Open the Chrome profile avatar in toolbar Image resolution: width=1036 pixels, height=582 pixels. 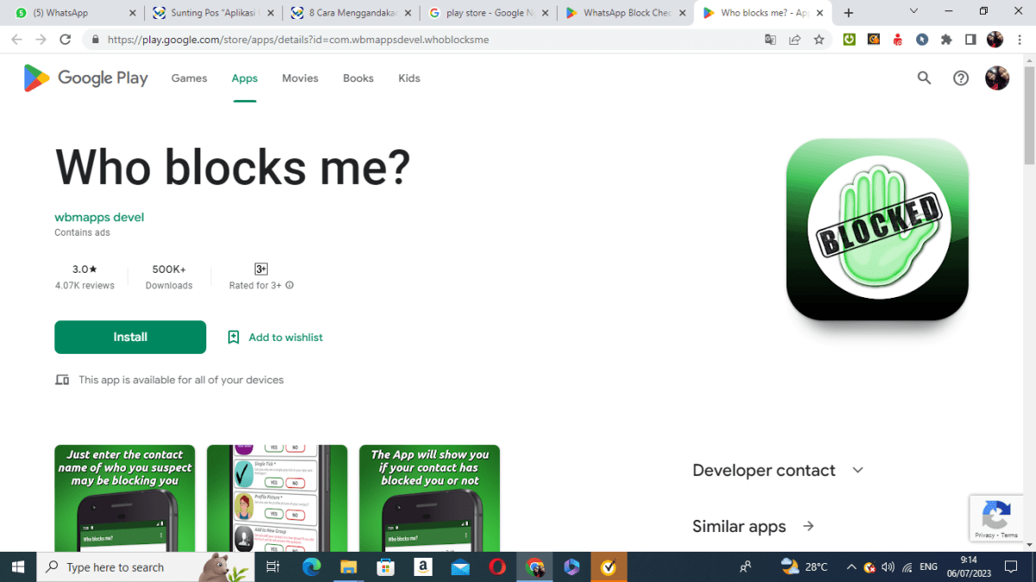pyautogui.click(x=995, y=39)
